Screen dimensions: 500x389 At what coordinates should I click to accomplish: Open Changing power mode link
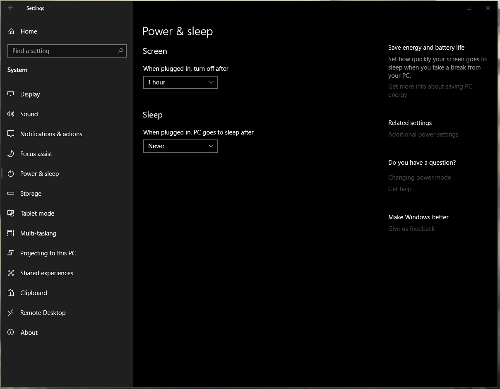coord(420,178)
